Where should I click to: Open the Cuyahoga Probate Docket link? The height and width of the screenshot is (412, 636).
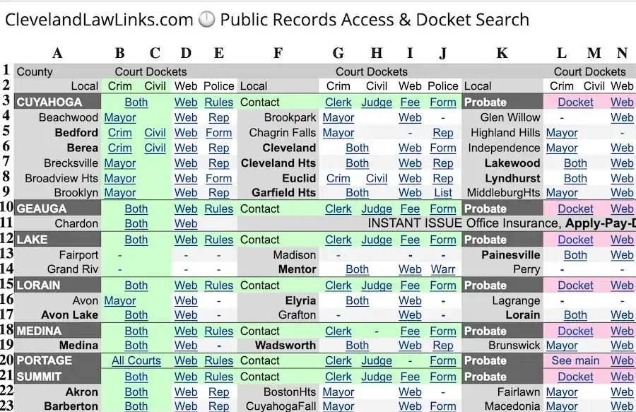coord(575,102)
